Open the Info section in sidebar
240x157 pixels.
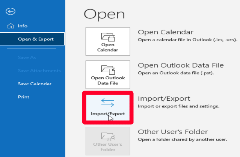[23, 26]
